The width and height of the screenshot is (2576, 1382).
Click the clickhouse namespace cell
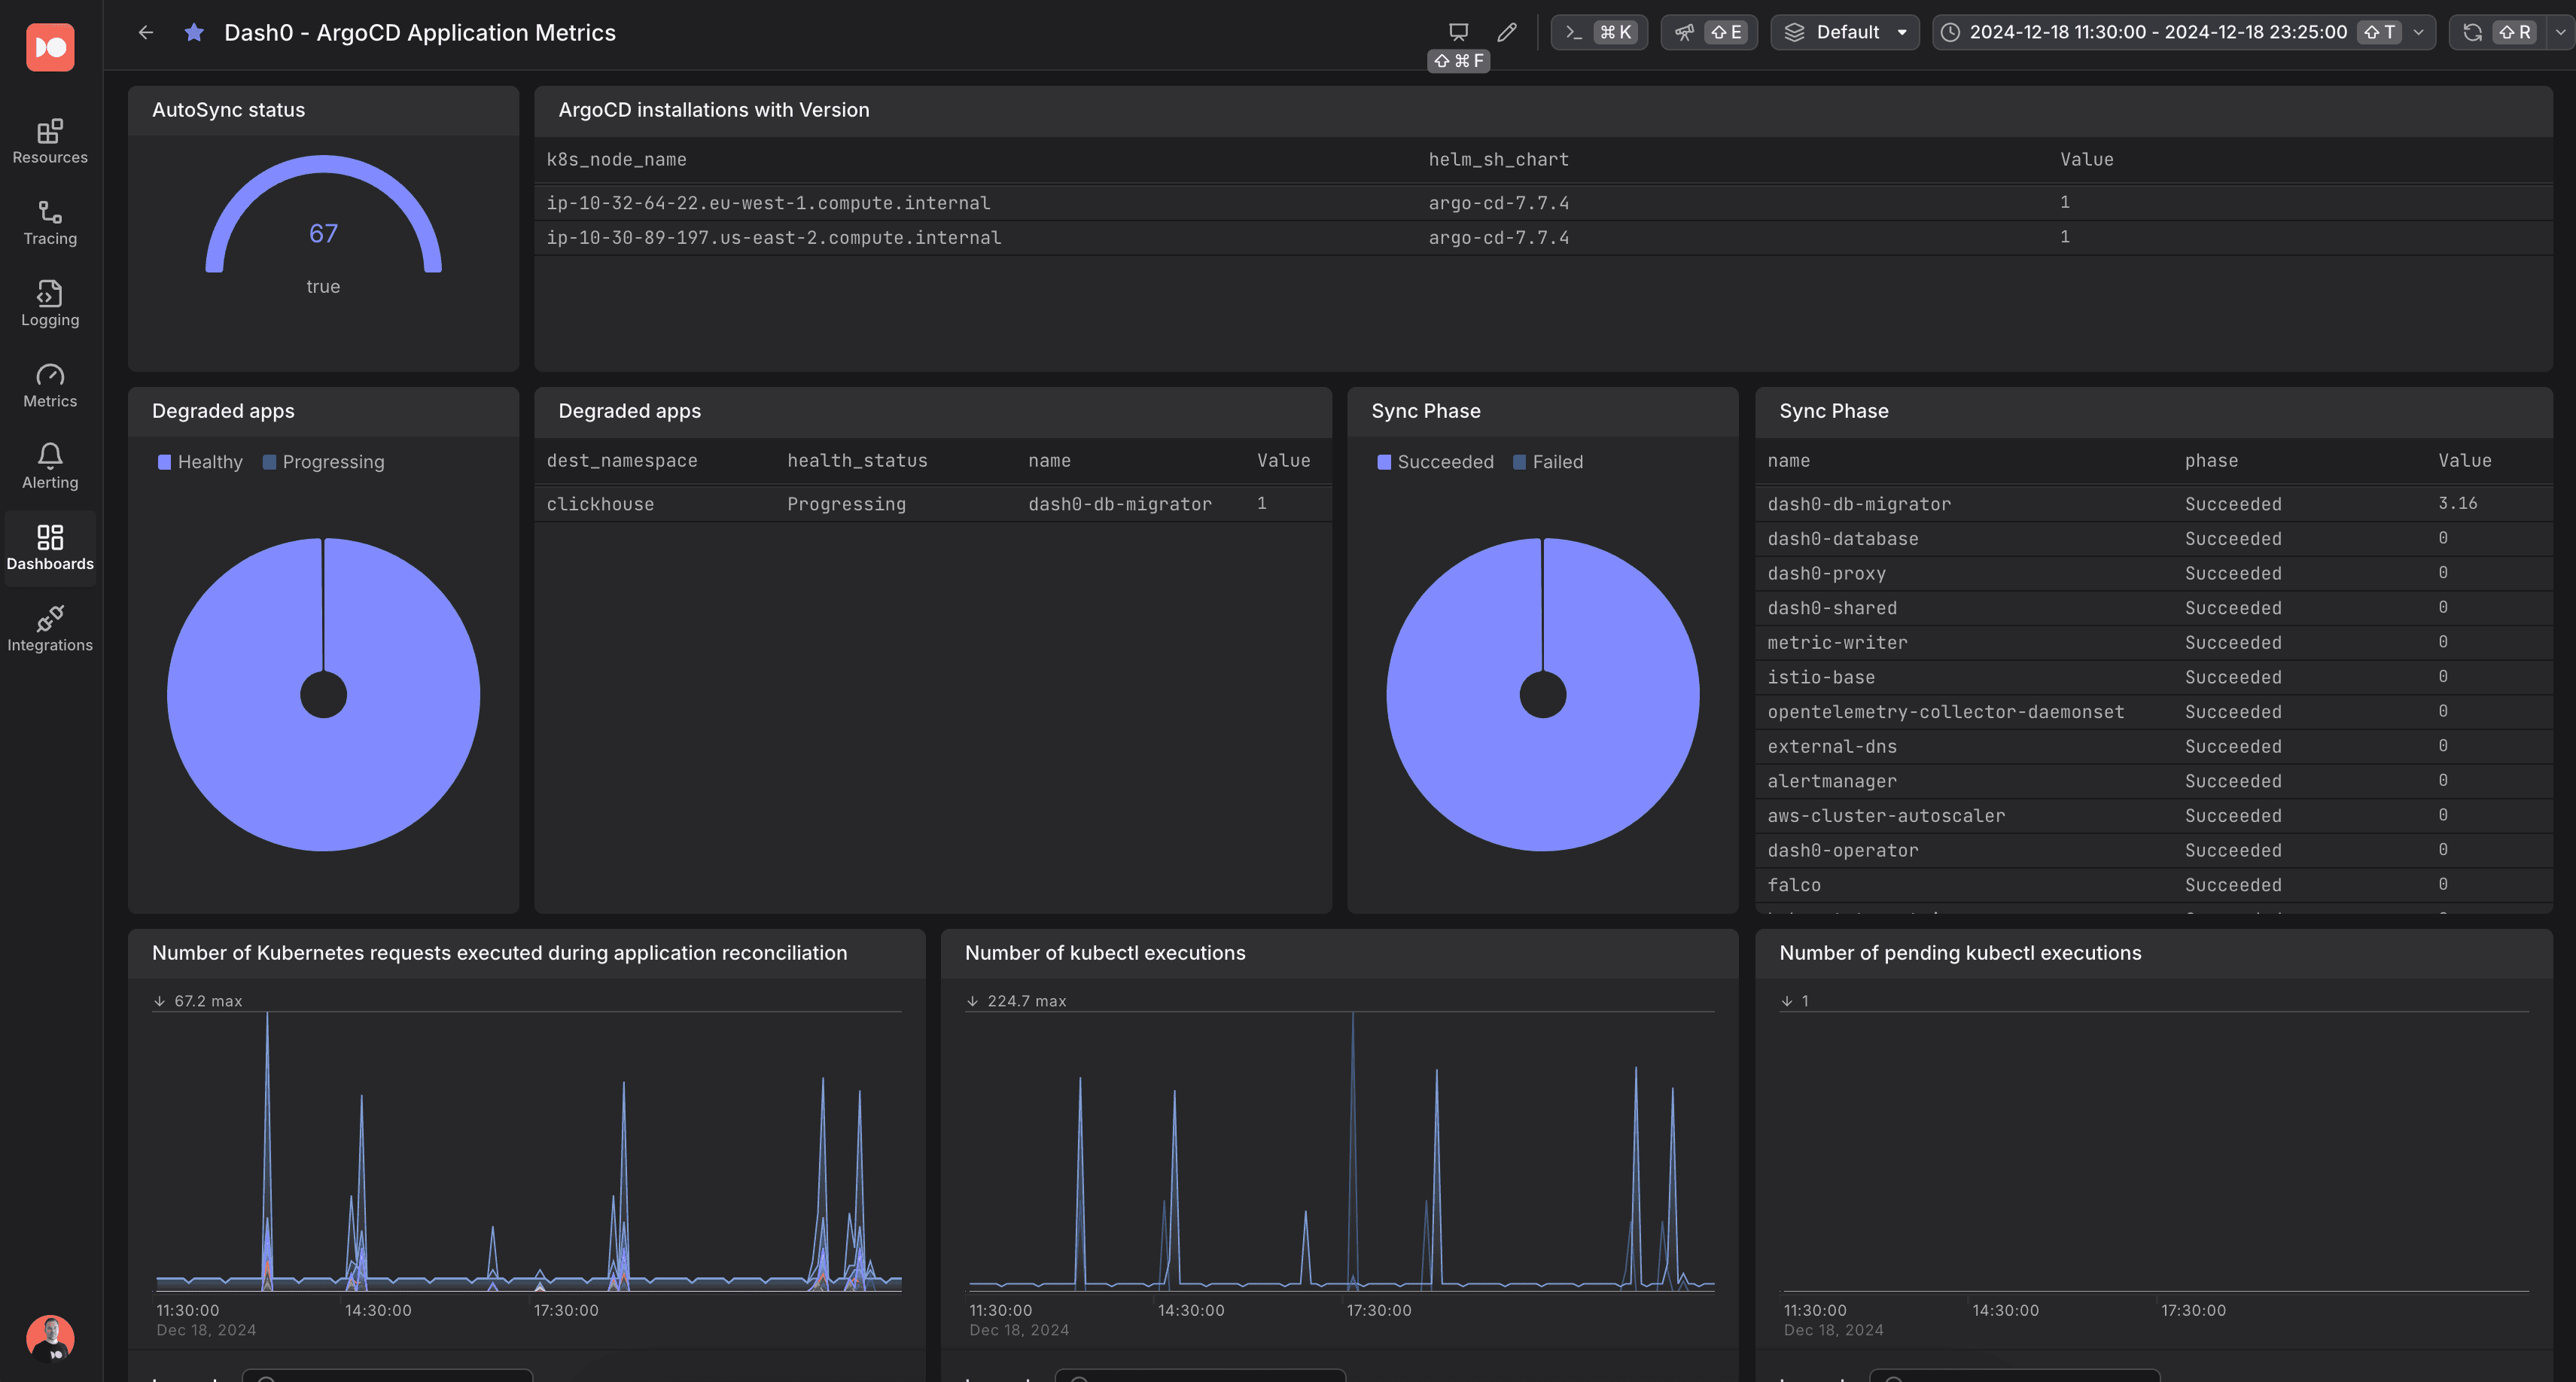click(600, 504)
